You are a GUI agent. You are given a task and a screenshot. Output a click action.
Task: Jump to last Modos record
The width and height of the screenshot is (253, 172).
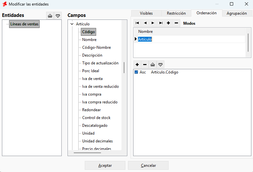[x=161, y=23]
